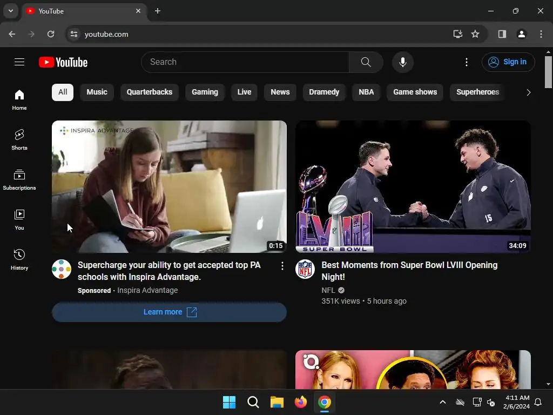Click the NFL channel name
This screenshot has height=415, width=553.
[328, 290]
